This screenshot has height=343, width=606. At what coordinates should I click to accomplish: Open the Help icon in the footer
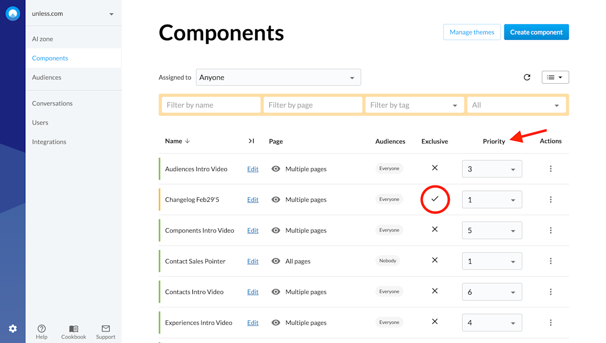41,328
